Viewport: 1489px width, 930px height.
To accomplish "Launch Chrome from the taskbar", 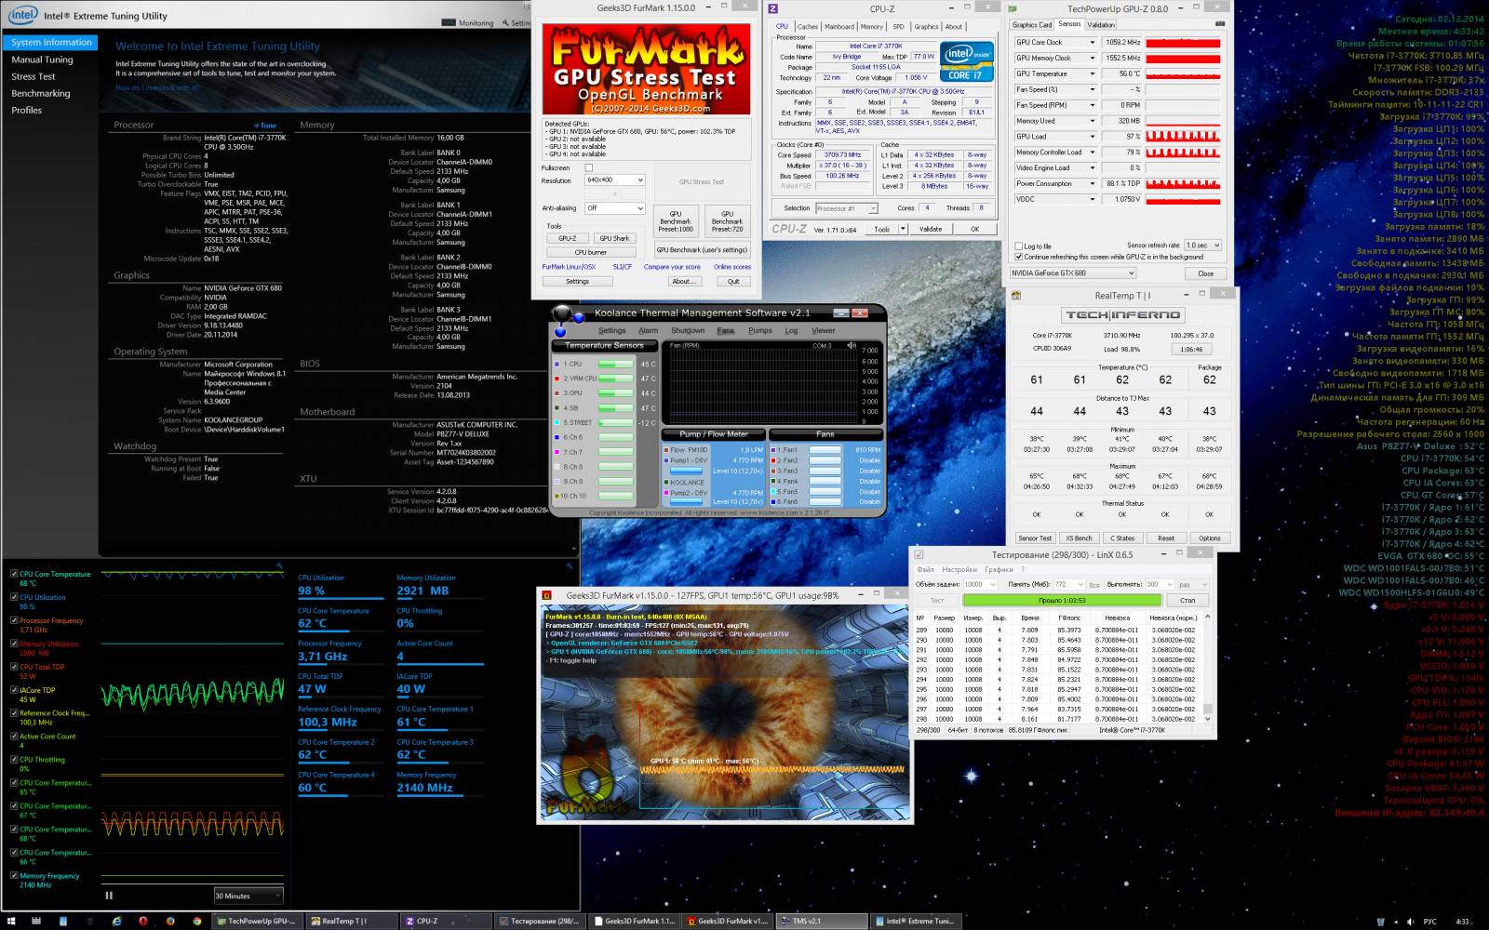I will (196, 921).
